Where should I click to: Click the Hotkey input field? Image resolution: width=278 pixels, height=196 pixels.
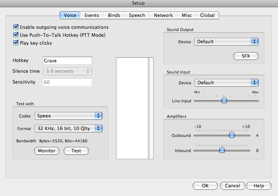(x=67, y=61)
